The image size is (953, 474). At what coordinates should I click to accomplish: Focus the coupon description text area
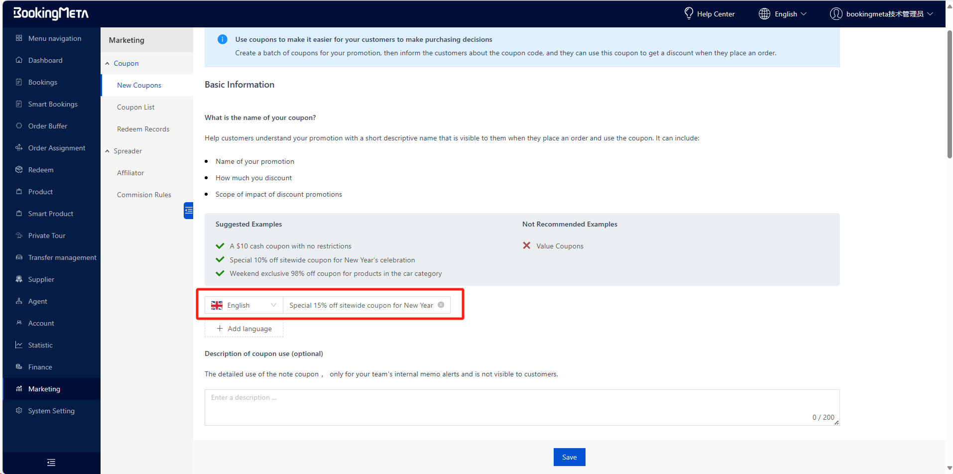coord(521,407)
